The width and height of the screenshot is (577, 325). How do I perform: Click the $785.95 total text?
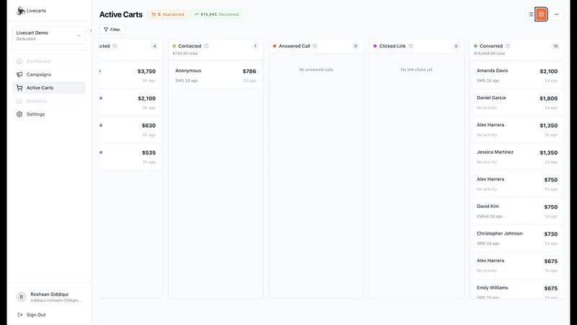pyautogui.click(x=185, y=53)
